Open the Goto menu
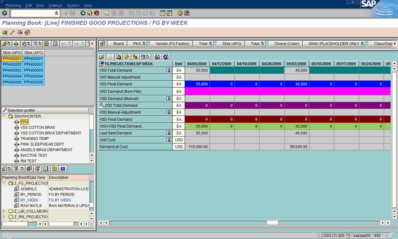Viewport: 398px width, 239px height. pyautogui.click(x=40, y=5)
